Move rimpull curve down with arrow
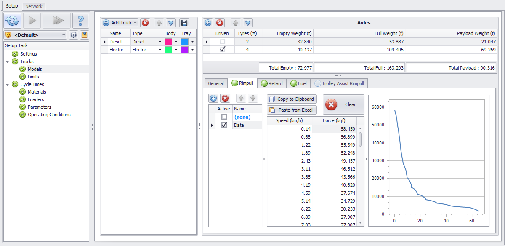 (252, 98)
